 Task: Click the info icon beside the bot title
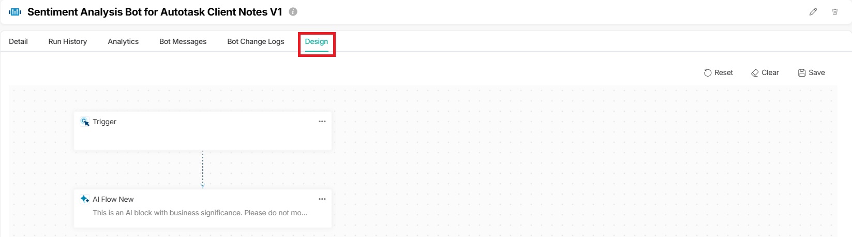(293, 12)
